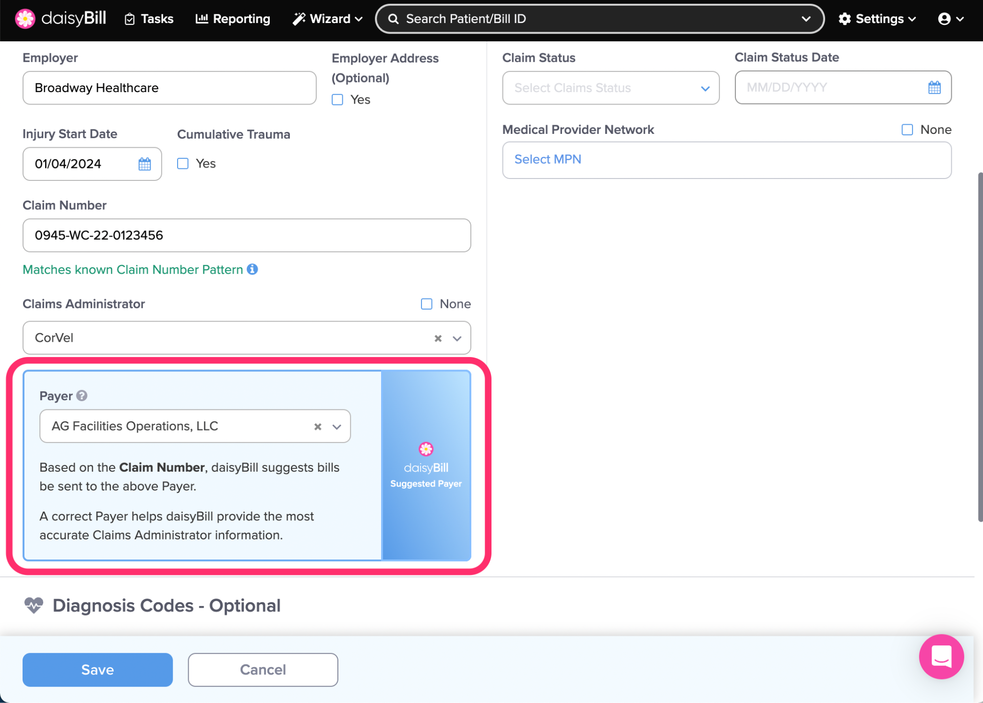The width and height of the screenshot is (983, 703).
Task: Open Select Claims Status dropdown
Action: click(610, 88)
